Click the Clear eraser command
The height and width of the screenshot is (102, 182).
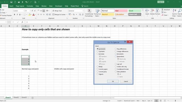click(165, 15)
